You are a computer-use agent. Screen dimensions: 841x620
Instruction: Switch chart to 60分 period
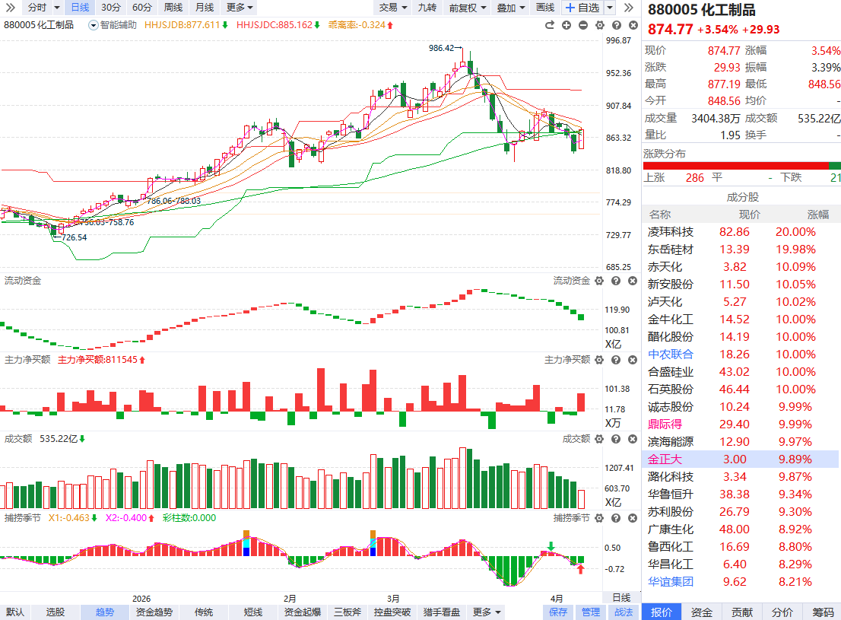coord(141,8)
